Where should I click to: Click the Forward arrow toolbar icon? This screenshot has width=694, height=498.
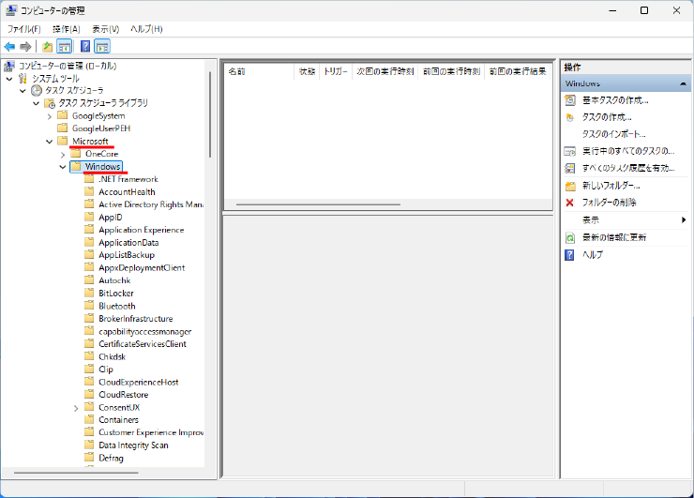click(25, 47)
